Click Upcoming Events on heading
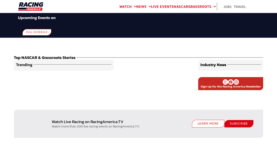The image size is (277, 156). pyautogui.click(x=37, y=18)
